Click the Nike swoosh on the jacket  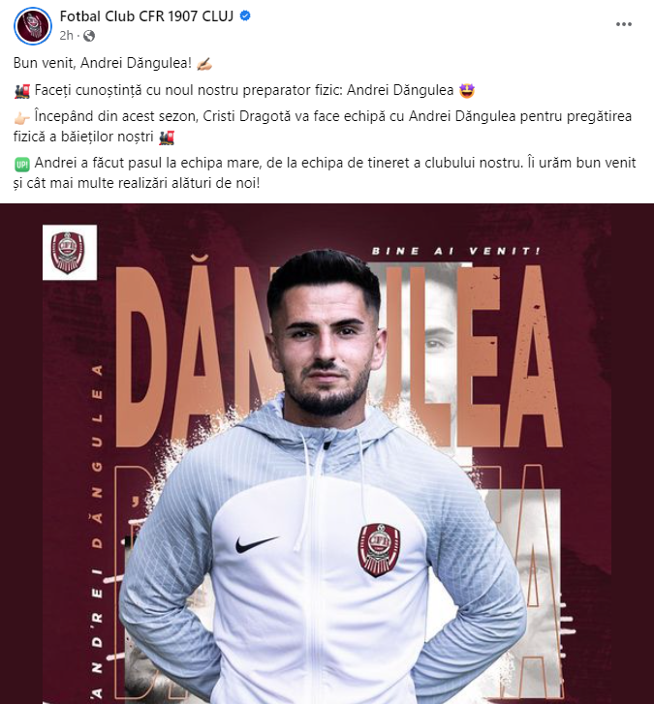pyautogui.click(x=257, y=544)
